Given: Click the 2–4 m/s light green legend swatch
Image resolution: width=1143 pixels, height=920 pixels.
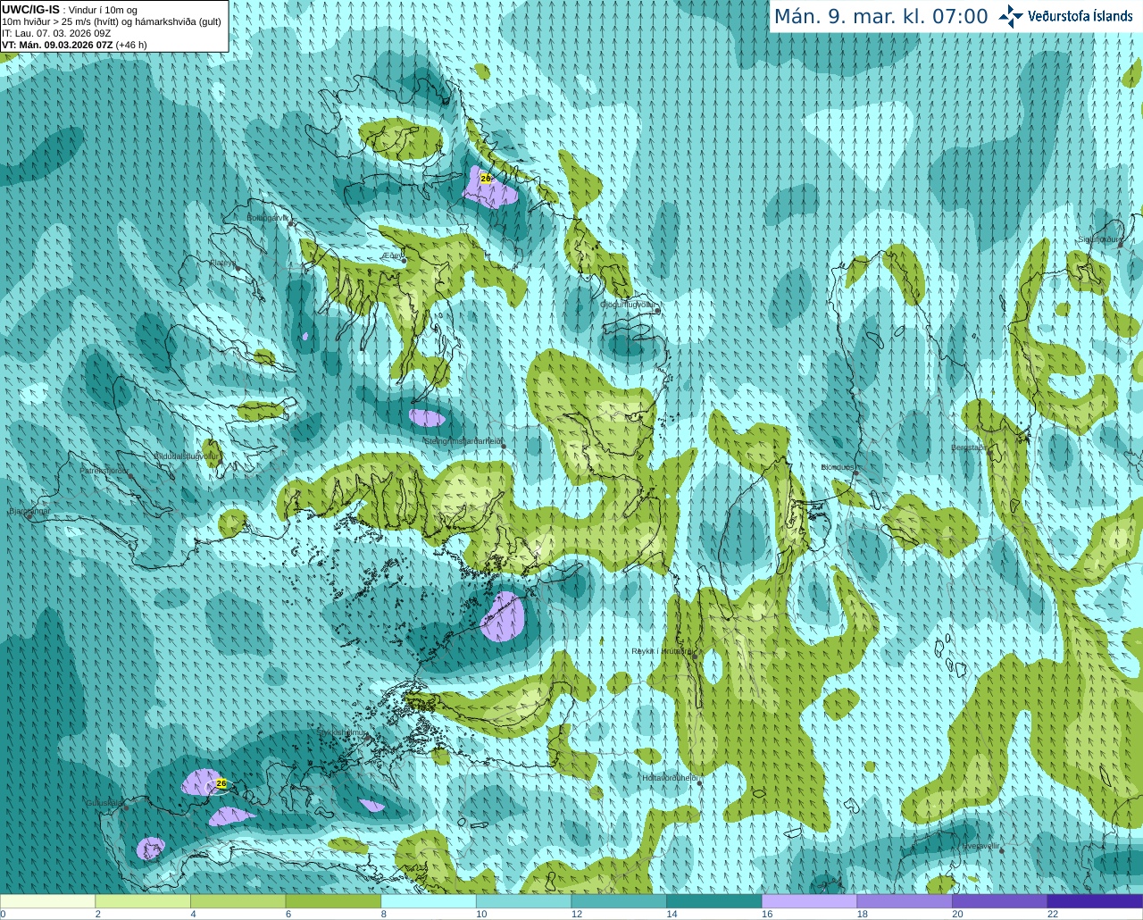Looking at the screenshot, I should pyautogui.click(x=143, y=901).
